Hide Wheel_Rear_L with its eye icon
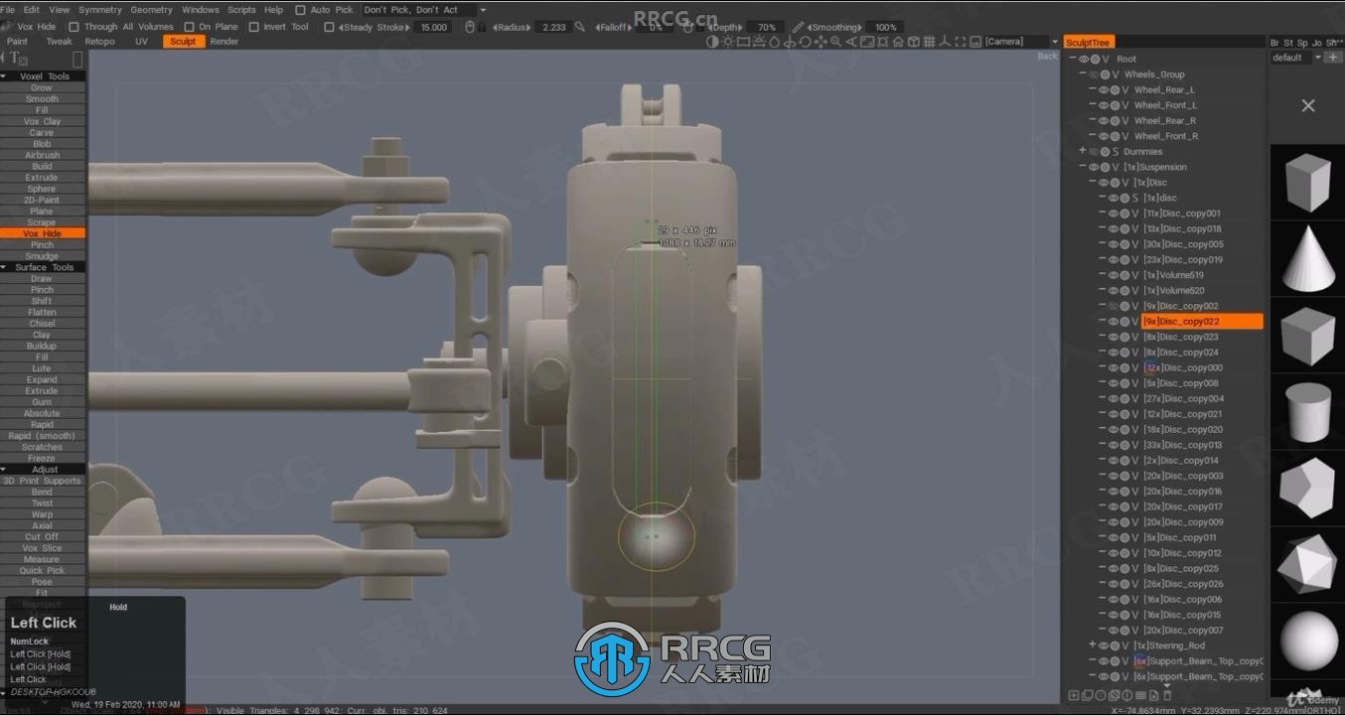 click(x=1103, y=89)
